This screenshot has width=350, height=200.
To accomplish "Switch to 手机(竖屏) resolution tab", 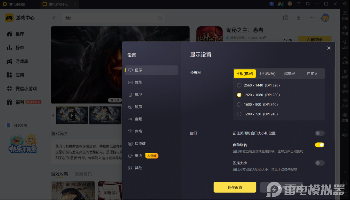I will (267, 74).
